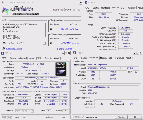This screenshot has width=143, height=120.
Task: Open the SPD tab in the CPU window
Action: (x=39, y=58)
